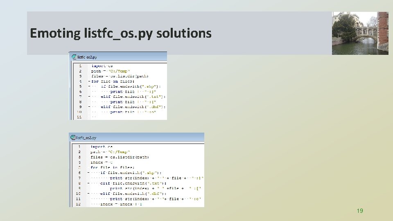Click the slide title 'Emoting listfc_os.py solutions'

(x=120, y=33)
